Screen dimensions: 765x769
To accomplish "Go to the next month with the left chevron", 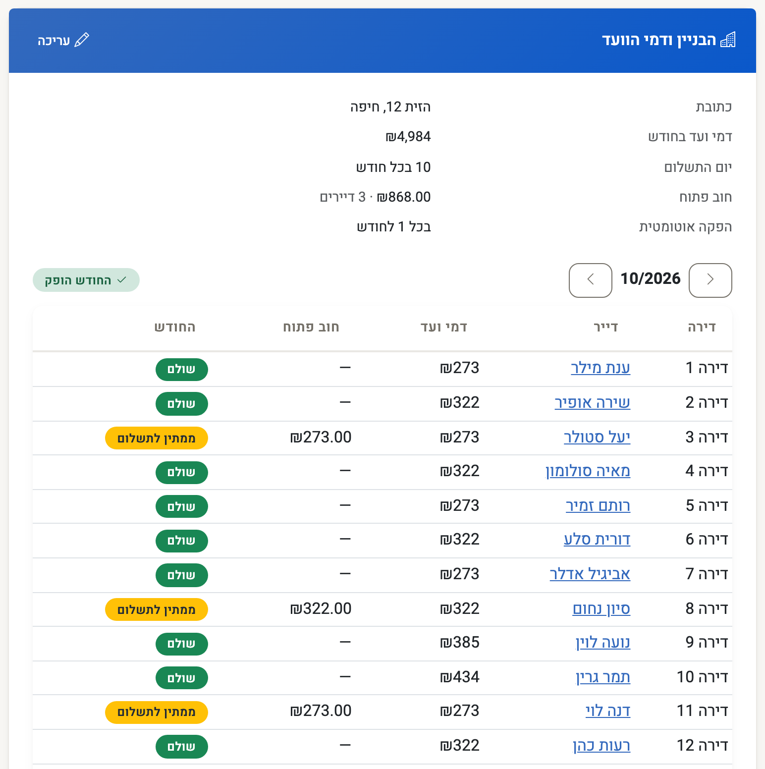I will 591,280.
